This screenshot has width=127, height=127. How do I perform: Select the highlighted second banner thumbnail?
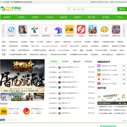coord(17,97)
